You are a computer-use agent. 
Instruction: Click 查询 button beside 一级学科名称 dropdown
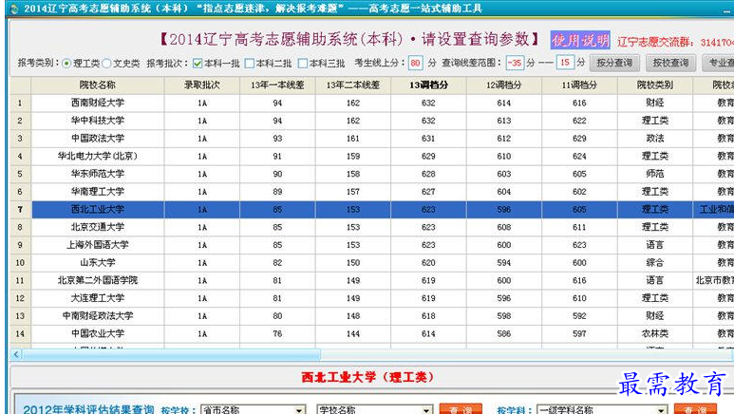[x=695, y=409]
